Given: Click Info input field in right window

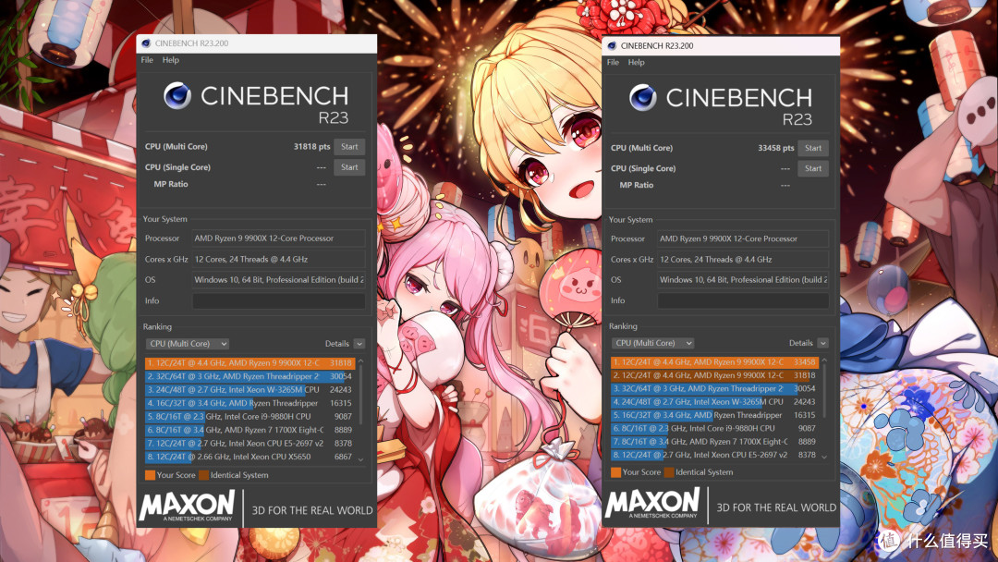Looking at the screenshot, I should tap(743, 300).
